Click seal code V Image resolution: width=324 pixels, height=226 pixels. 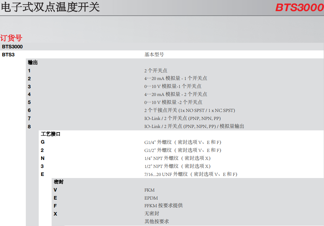[55, 190]
